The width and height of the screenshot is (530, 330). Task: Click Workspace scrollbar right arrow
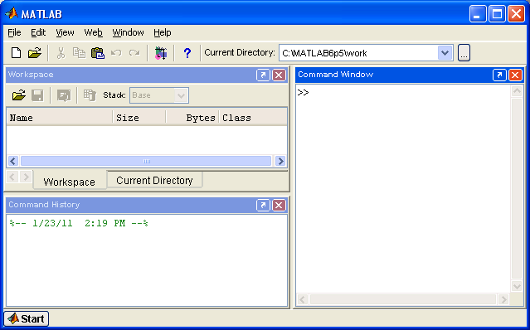tap(280, 161)
